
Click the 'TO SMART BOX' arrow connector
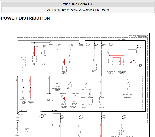click(31, 98)
